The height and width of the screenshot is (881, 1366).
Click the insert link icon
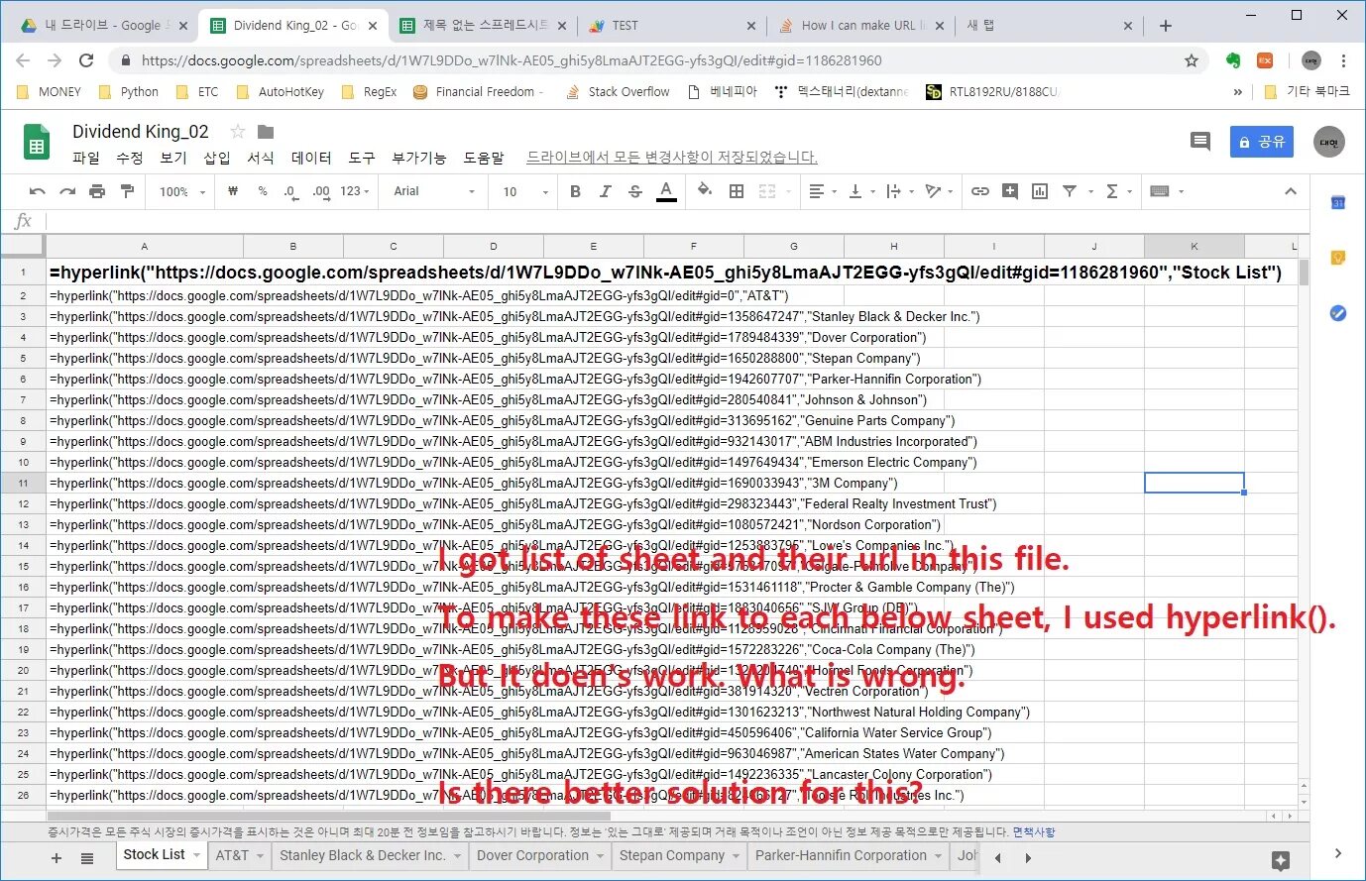click(x=980, y=191)
